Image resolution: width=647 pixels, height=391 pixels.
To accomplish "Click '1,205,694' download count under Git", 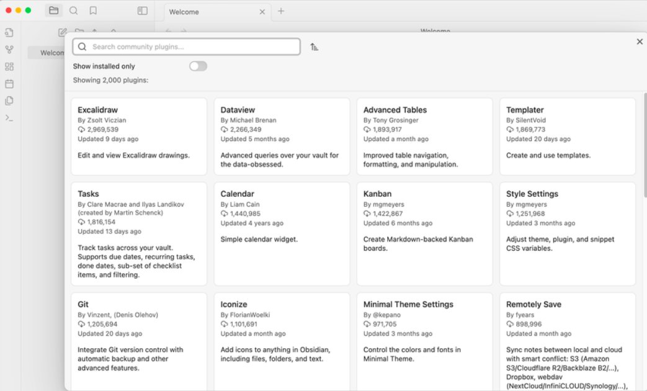I will (x=102, y=324).
